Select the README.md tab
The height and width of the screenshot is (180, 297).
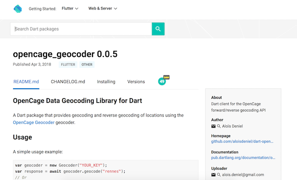tap(26, 82)
